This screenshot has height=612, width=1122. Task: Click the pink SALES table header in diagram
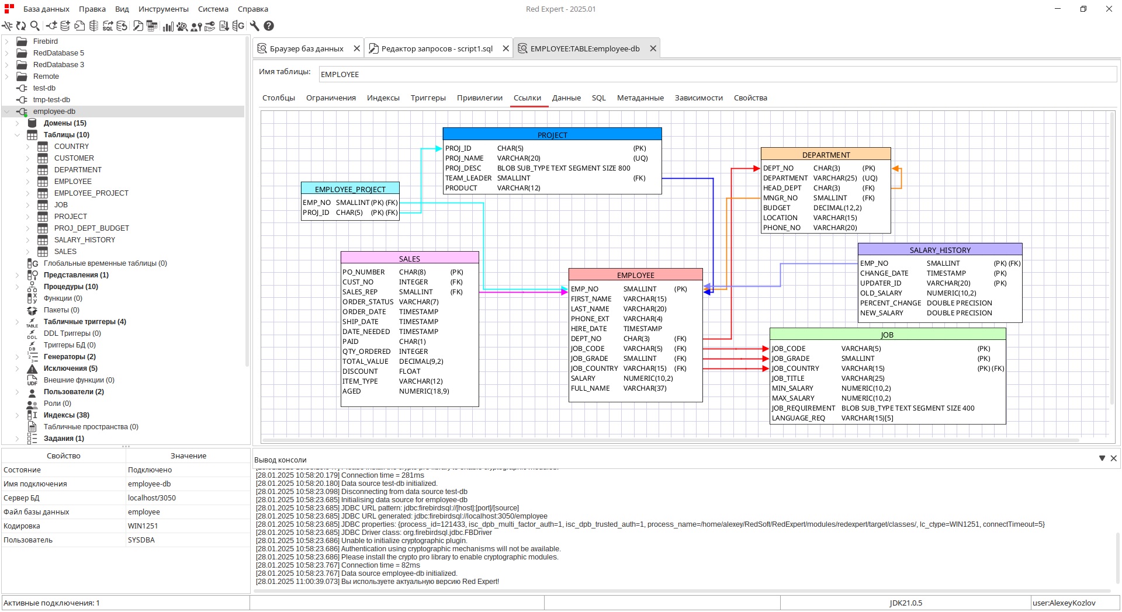[409, 258]
